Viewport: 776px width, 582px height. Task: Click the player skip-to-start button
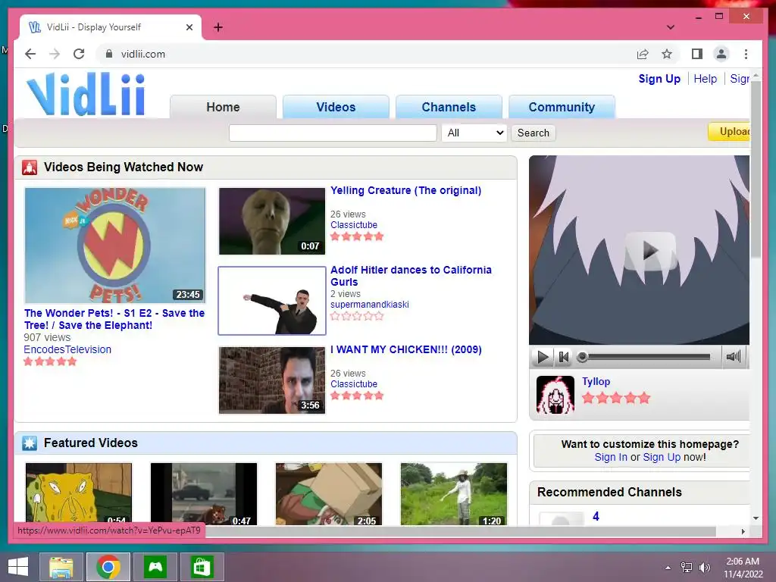click(563, 357)
